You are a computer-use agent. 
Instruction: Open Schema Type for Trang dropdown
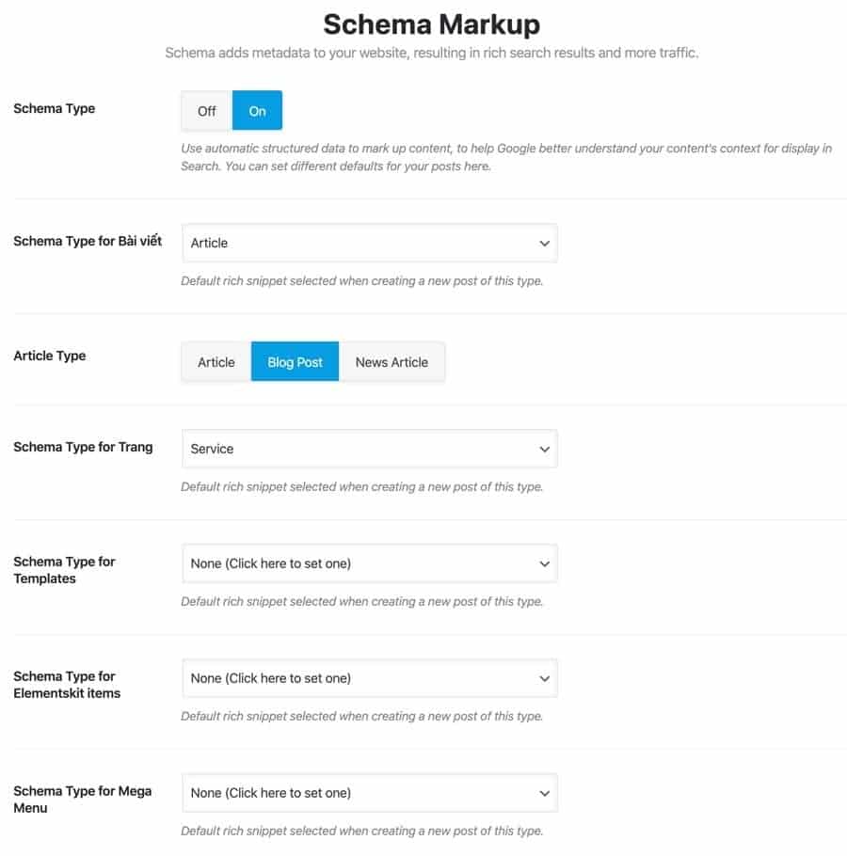click(369, 449)
